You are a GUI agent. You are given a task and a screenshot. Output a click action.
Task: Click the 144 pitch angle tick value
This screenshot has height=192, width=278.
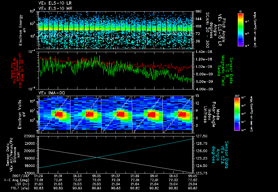198,19
